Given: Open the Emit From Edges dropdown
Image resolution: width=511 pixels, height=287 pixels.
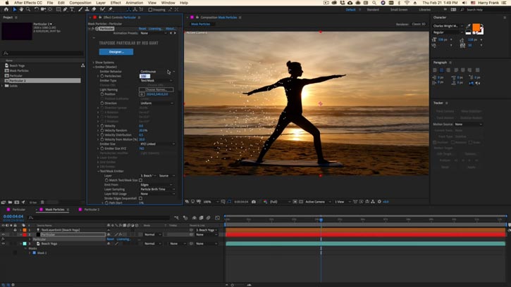Looking at the screenshot, I should click(x=156, y=185).
